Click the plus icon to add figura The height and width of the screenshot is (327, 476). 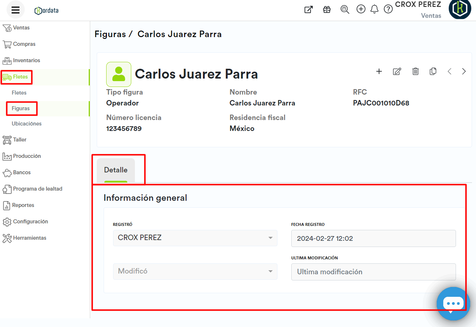(379, 71)
